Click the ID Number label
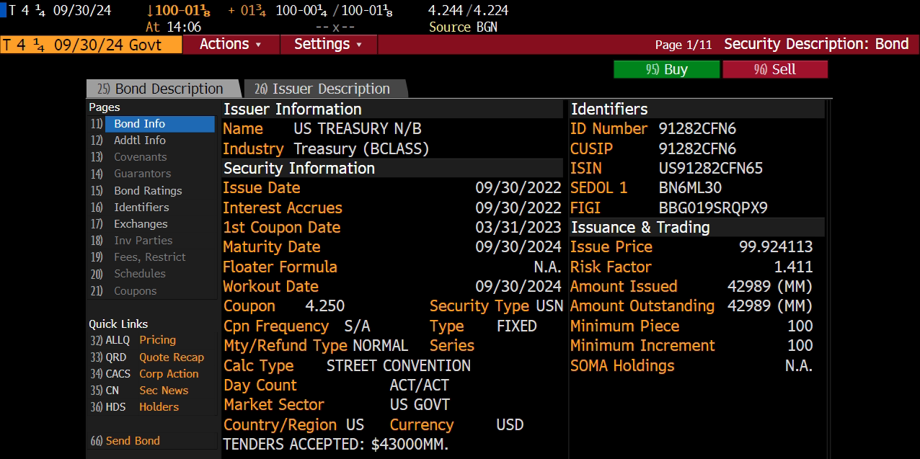This screenshot has width=920, height=459. point(609,129)
